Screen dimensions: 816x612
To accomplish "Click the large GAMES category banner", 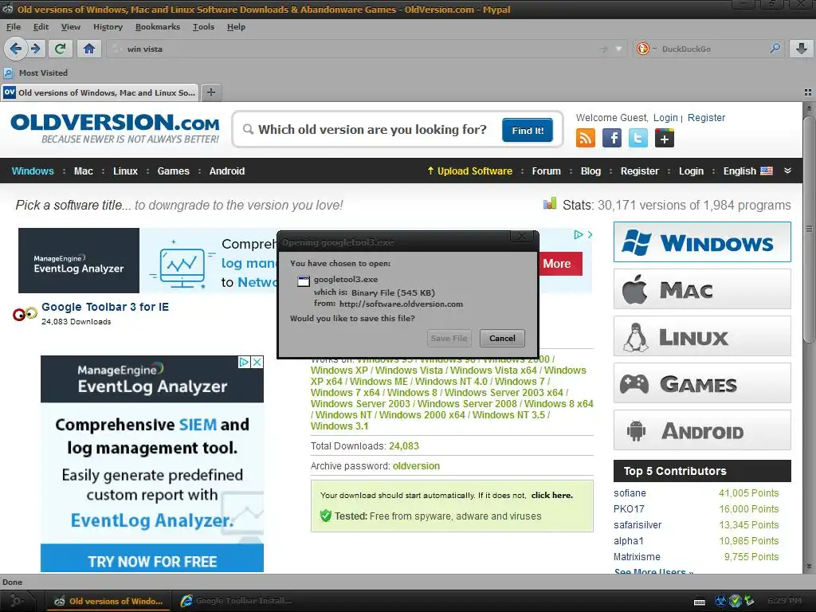I will (702, 383).
